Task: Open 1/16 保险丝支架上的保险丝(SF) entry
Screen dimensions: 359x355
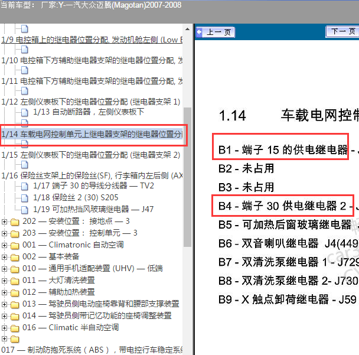Action: point(92,175)
